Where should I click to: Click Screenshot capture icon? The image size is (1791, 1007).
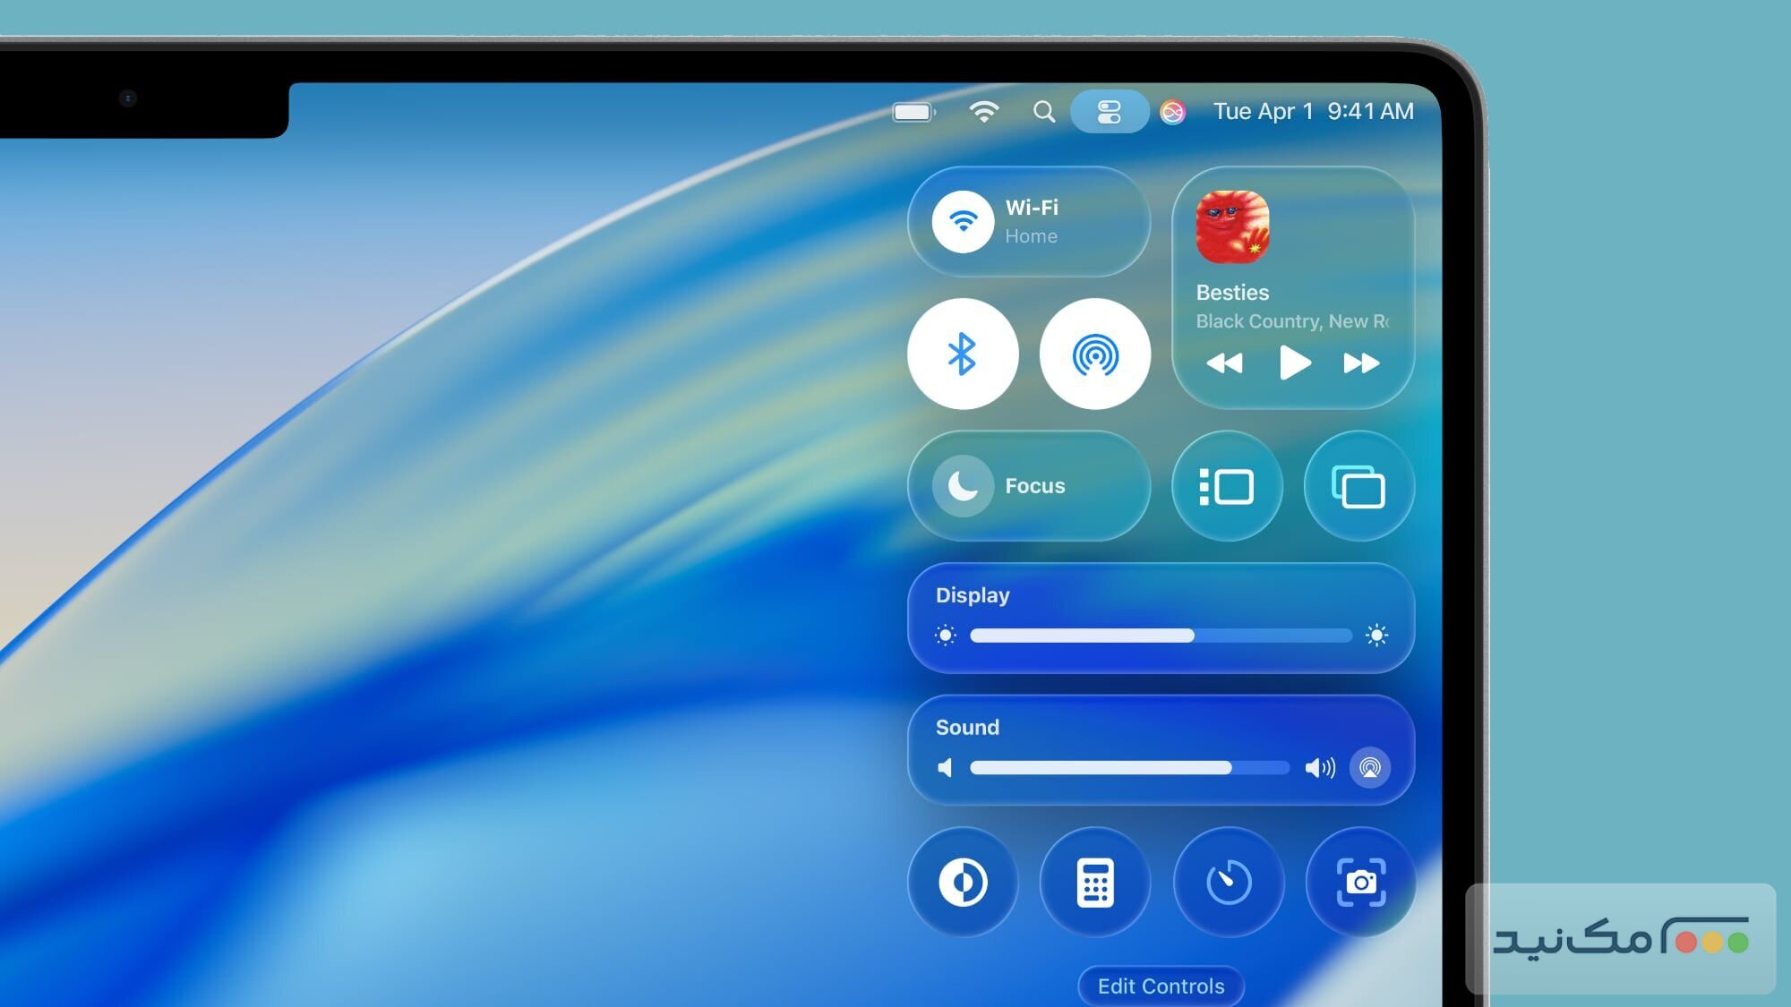[x=1360, y=883]
